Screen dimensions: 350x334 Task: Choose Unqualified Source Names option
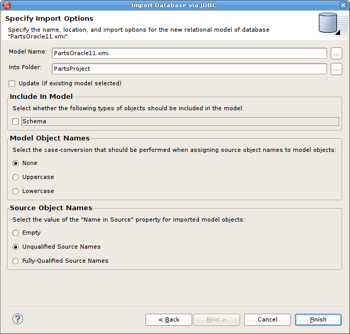tap(16, 247)
